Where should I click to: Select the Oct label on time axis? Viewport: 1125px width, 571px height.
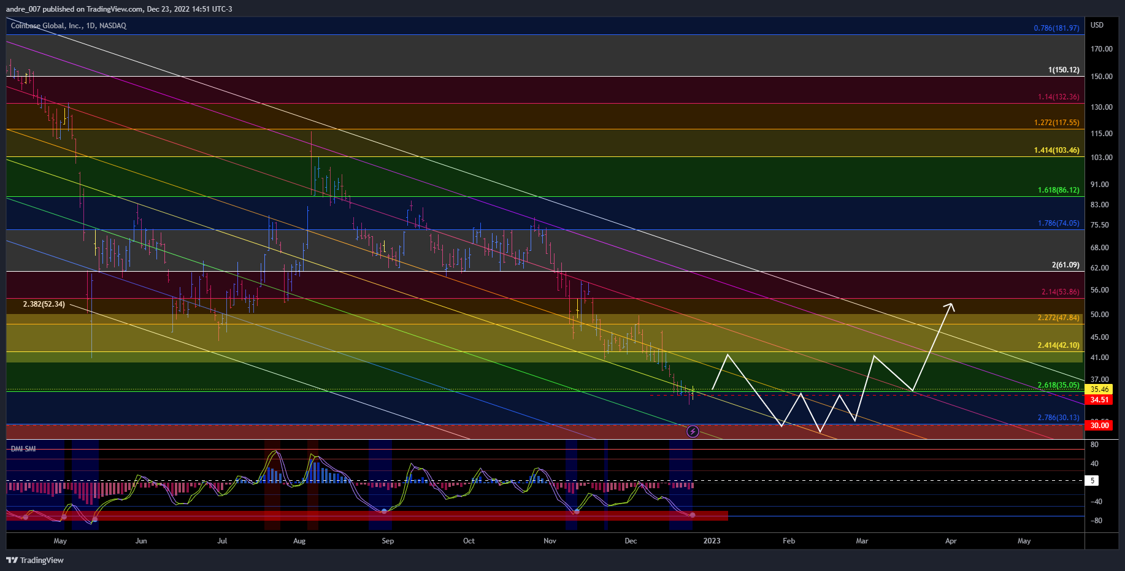469,541
